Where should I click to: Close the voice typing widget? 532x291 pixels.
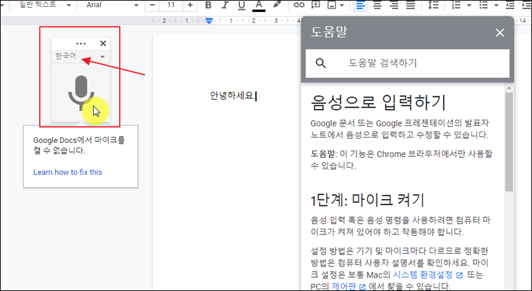[x=103, y=43]
